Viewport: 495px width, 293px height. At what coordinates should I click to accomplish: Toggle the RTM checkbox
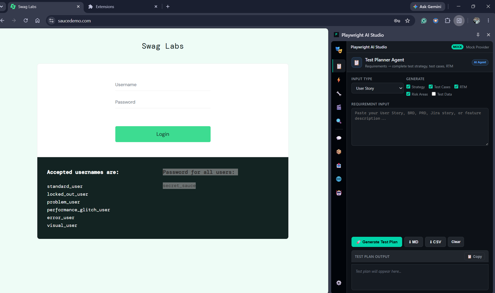456,87
